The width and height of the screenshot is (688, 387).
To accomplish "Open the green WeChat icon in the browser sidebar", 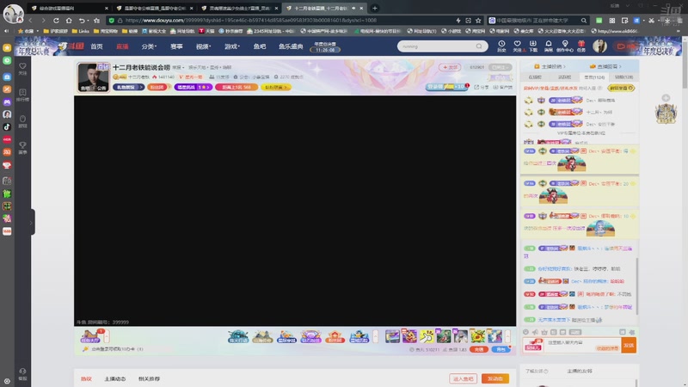I will [x=7, y=60].
